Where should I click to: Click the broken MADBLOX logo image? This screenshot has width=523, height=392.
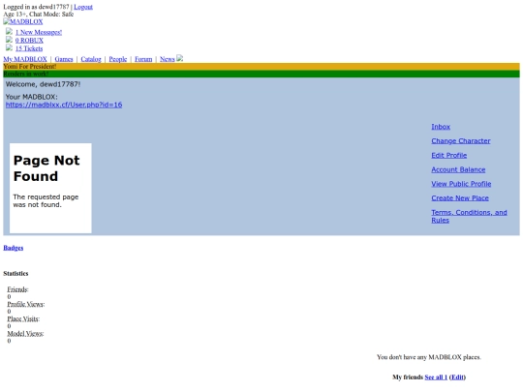pos(23,21)
